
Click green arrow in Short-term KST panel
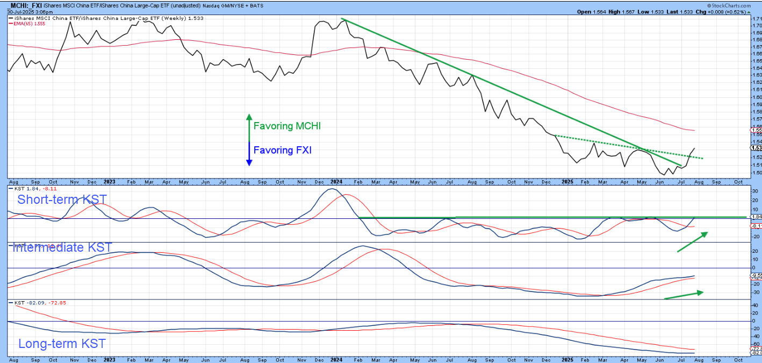(x=692, y=241)
